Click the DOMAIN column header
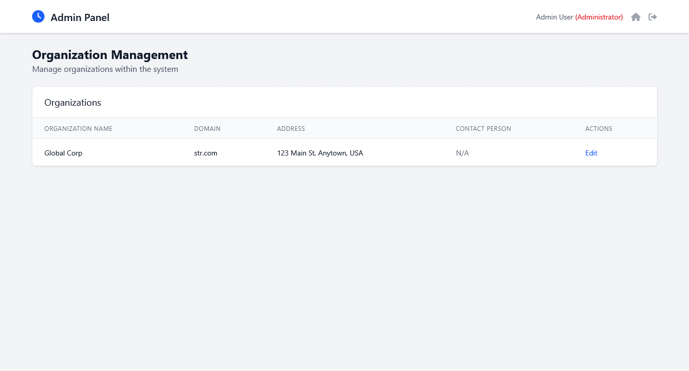 tap(207, 128)
